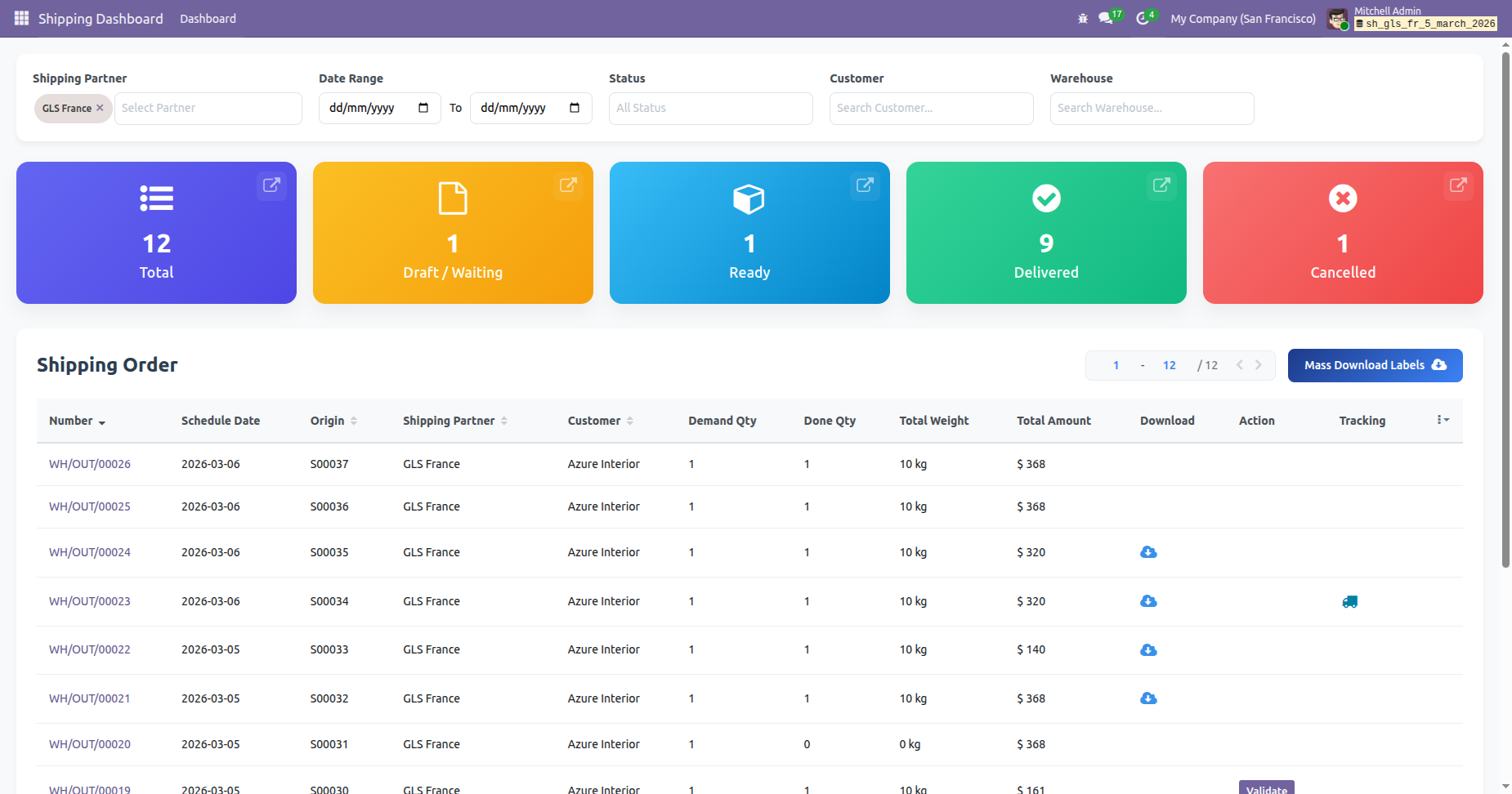Click Mass Download Labels button
Screen dimensions: 1512x794
click(x=1375, y=365)
